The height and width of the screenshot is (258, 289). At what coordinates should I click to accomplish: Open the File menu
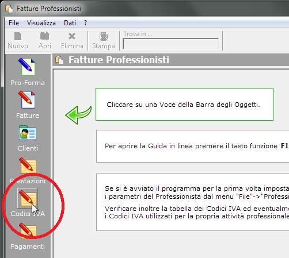coord(14,23)
